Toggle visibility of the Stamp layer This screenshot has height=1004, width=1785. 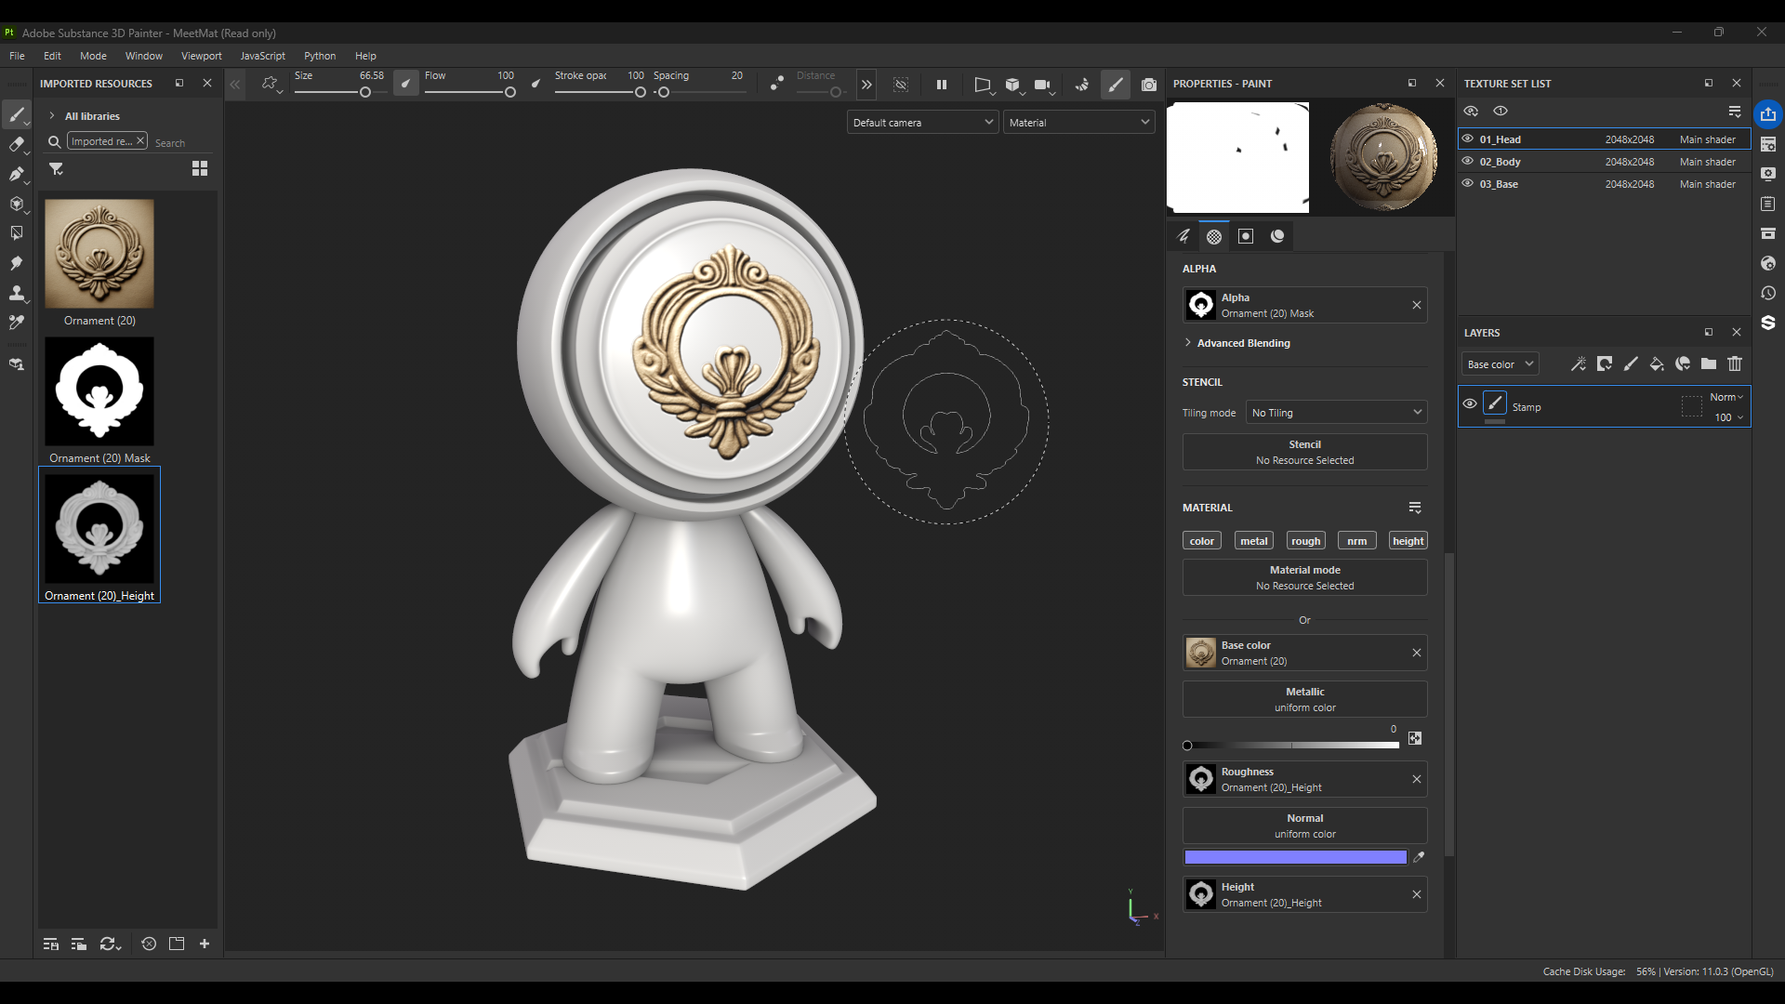(1470, 404)
